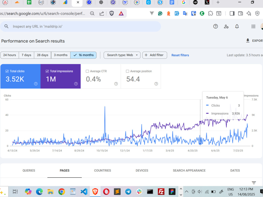Select the 3 months date range
The image size is (263, 197).
(x=60, y=55)
